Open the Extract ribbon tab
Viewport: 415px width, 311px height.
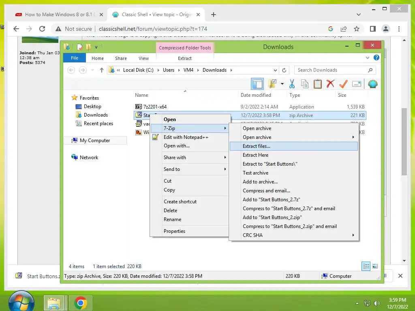point(184,58)
